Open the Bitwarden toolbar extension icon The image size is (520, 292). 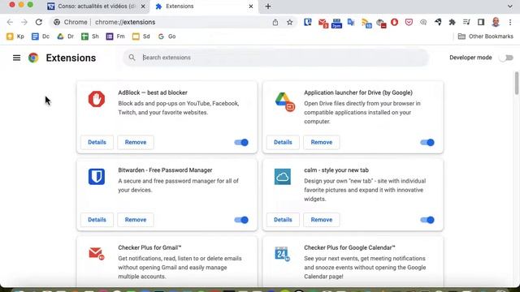click(x=308, y=22)
